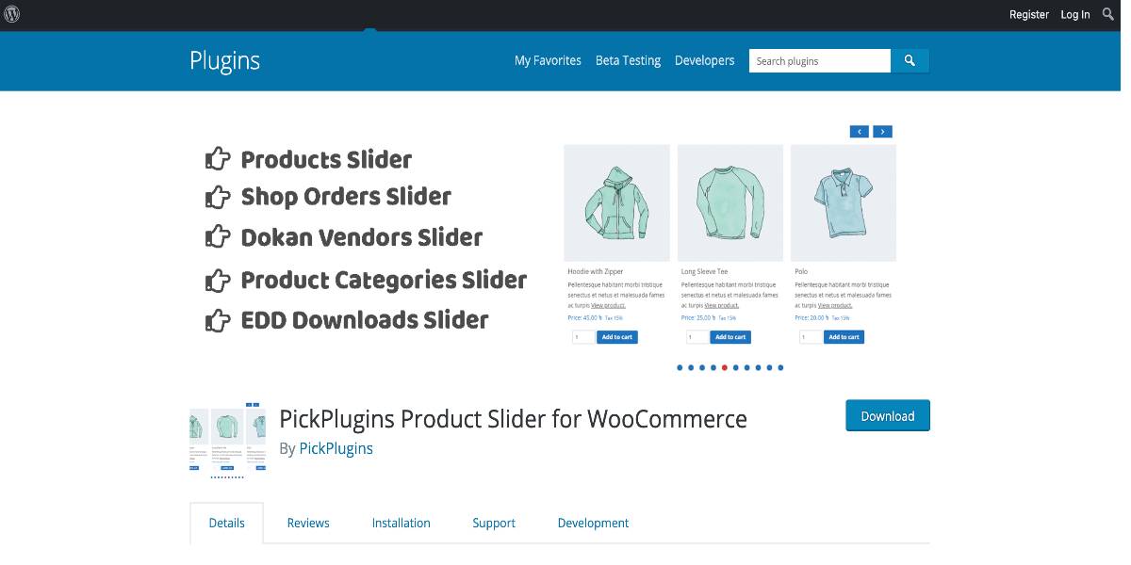Click the first slider pagination dot
Viewport: 1131px width, 565px height.
coord(680,367)
